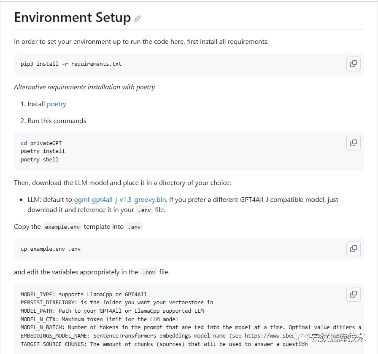Open the ggml-gpt4all-j-v1.3-groovy.bin download link
Viewport: 378px width, 354px height.
120,200
